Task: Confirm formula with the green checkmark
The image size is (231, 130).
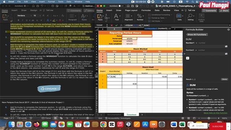Action: click(116, 25)
